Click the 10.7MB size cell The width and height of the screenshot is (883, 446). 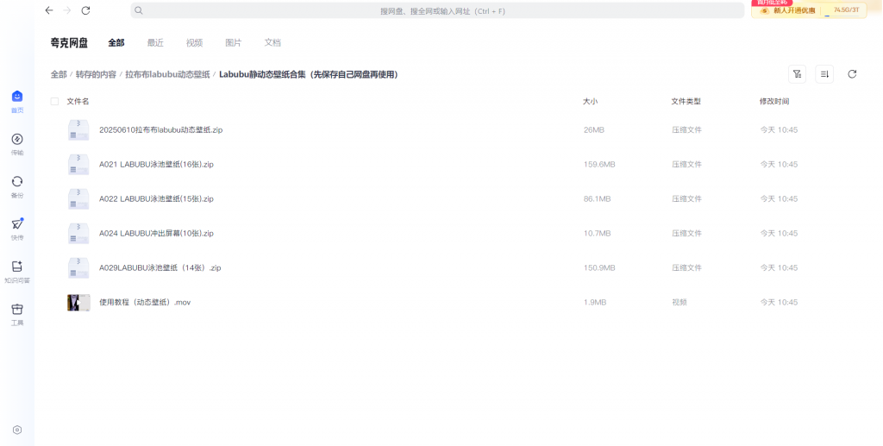tap(597, 233)
